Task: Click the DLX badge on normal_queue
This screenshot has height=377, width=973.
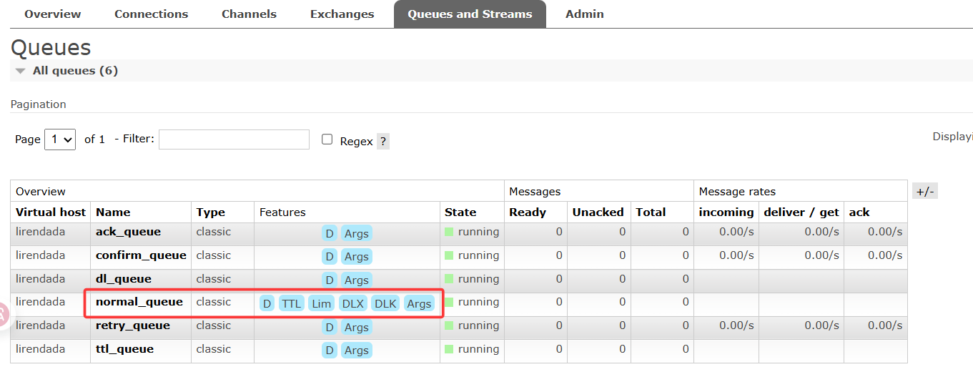Action: [x=352, y=303]
